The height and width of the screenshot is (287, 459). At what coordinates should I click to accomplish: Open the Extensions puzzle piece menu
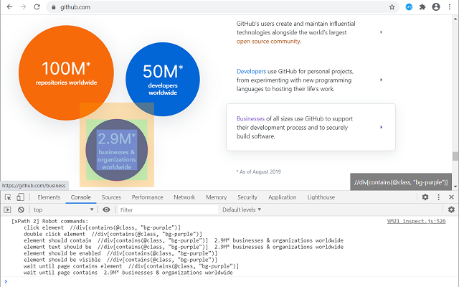pyautogui.click(x=422, y=7)
